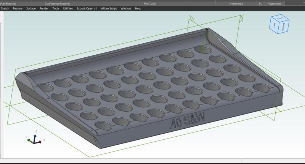Click the Export, Open .stl menu
The height and width of the screenshot is (164, 305).
87,8
